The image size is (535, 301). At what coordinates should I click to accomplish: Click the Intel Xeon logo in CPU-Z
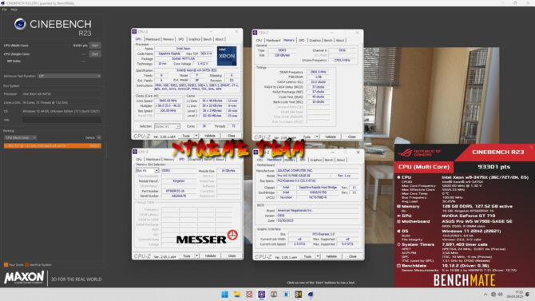pos(227,56)
